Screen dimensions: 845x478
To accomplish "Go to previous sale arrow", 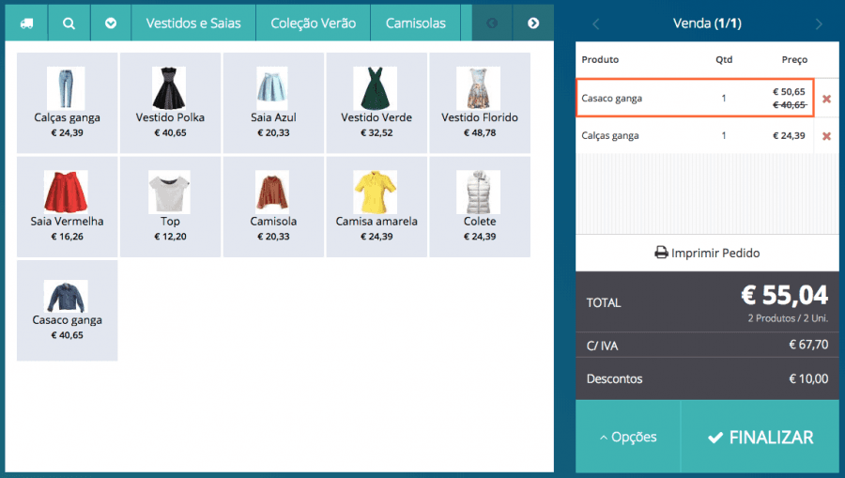I will (x=595, y=23).
